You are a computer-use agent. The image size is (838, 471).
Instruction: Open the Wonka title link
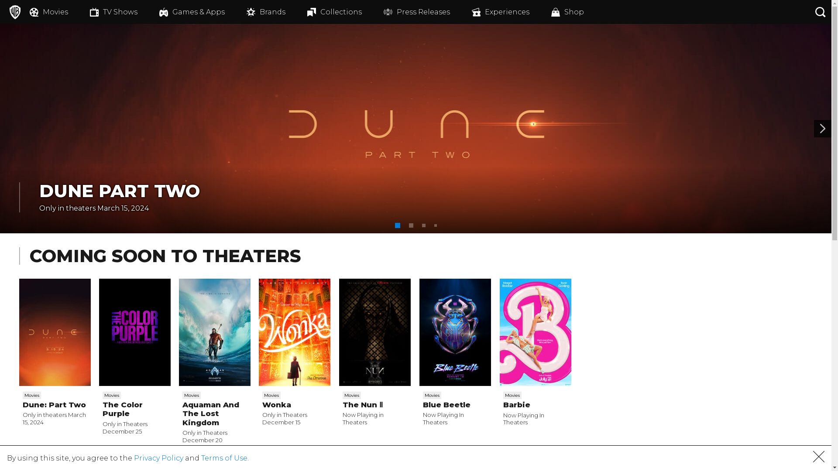tap(277, 405)
